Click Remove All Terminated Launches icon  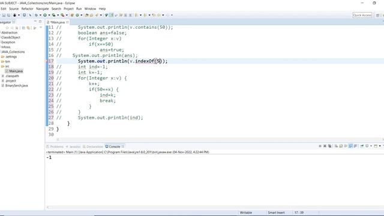point(329,146)
